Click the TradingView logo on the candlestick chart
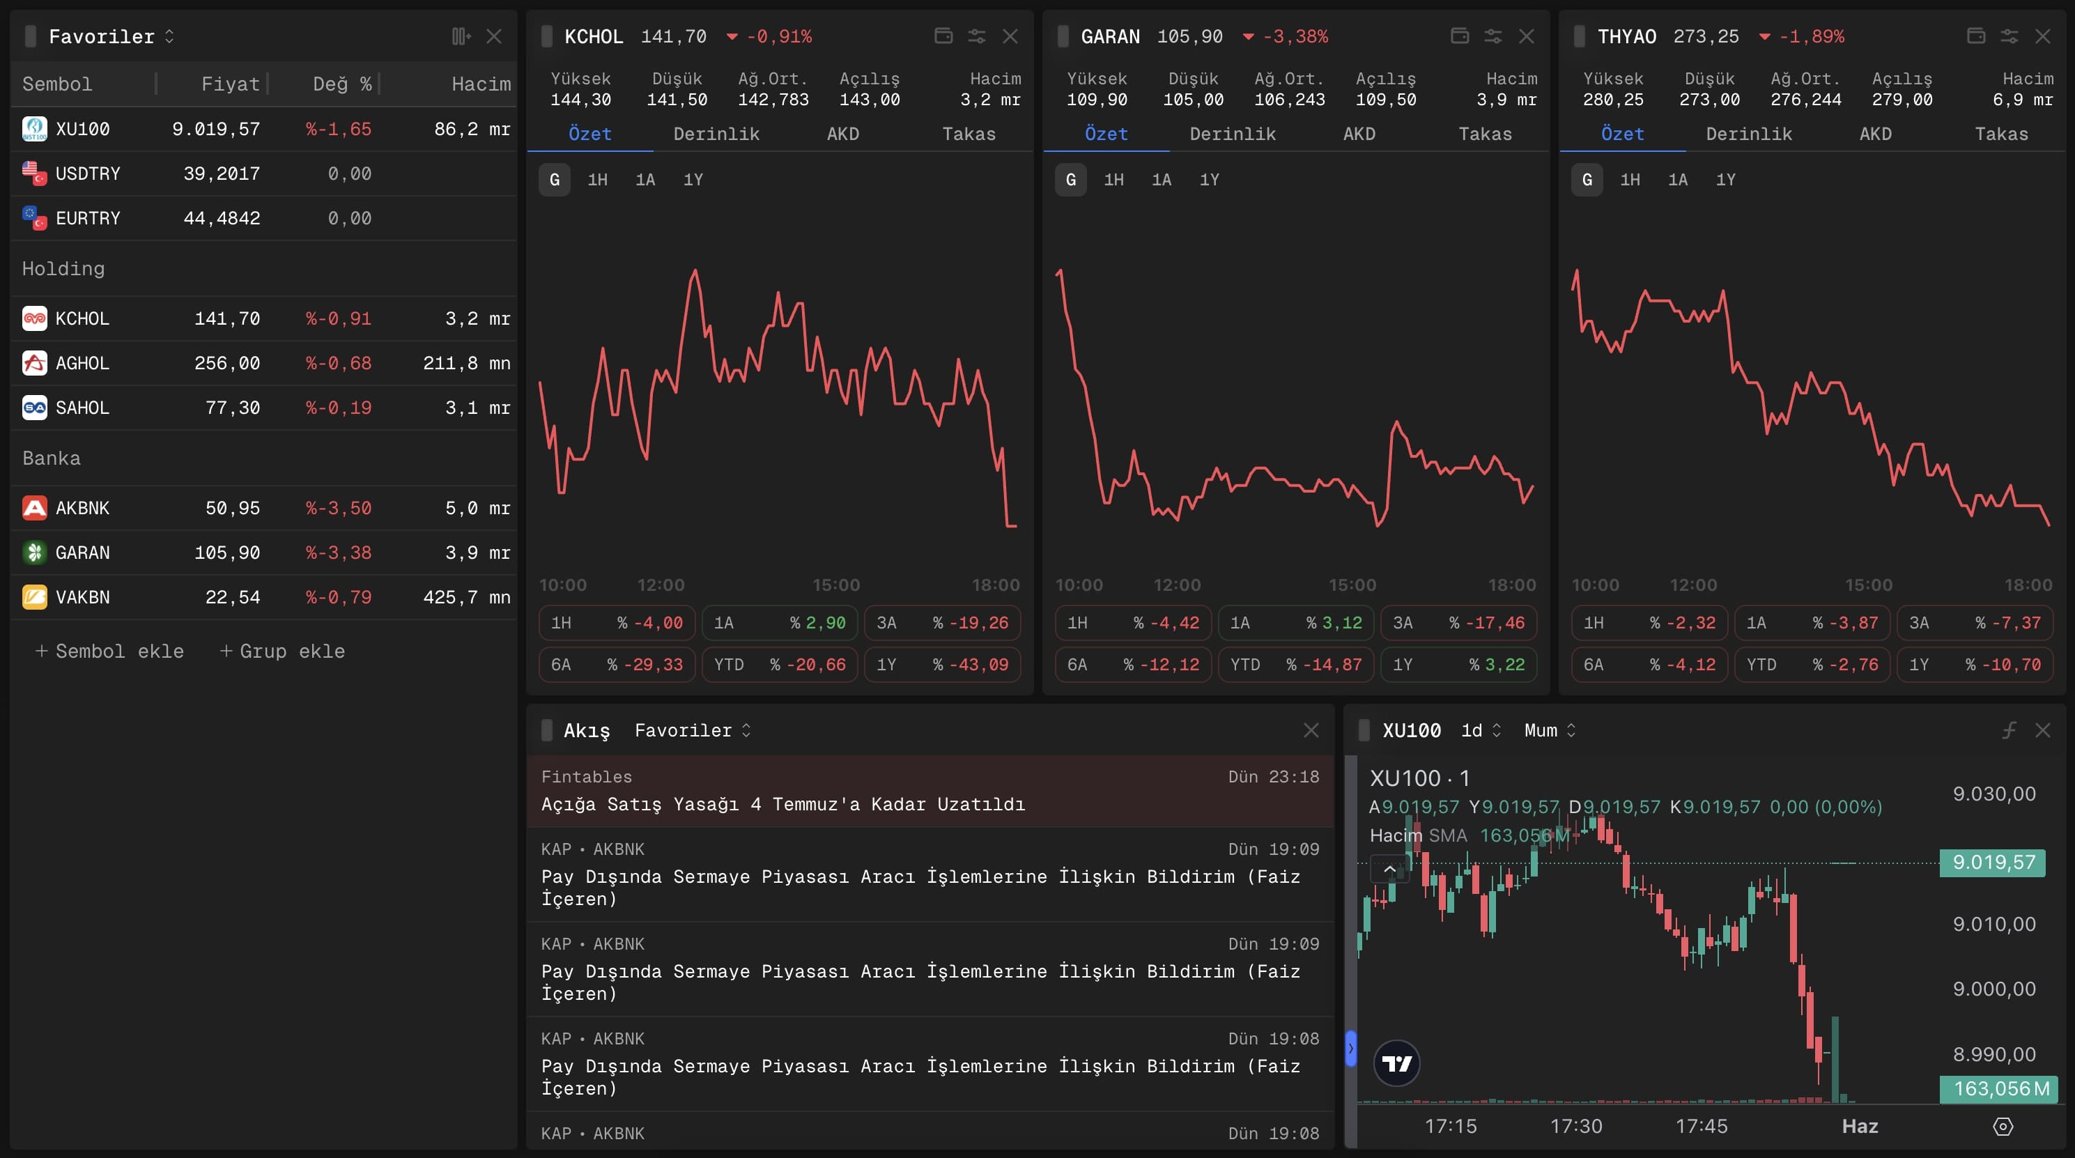 1398,1063
